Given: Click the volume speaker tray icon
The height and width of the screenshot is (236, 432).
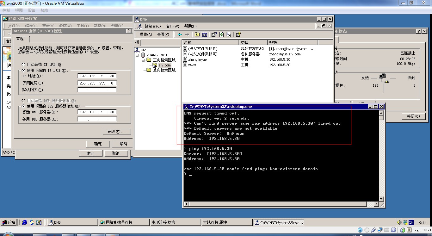Looking at the screenshot, I should (399, 222).
